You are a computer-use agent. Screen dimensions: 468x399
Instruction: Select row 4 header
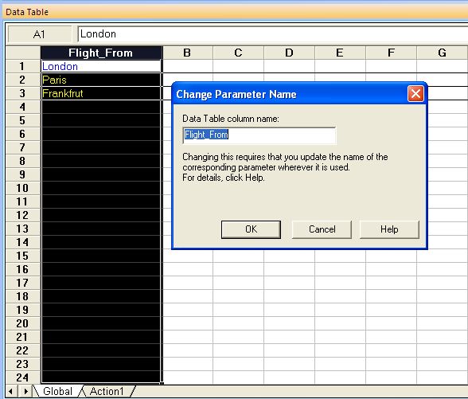coord(22,107)
